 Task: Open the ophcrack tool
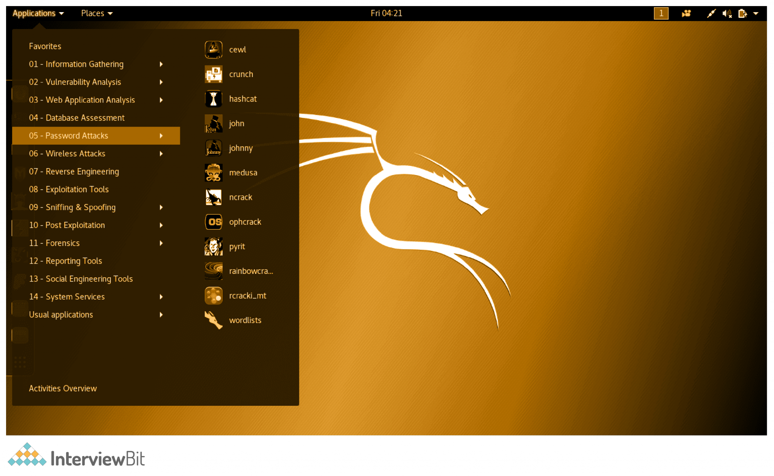click(245, 222)
